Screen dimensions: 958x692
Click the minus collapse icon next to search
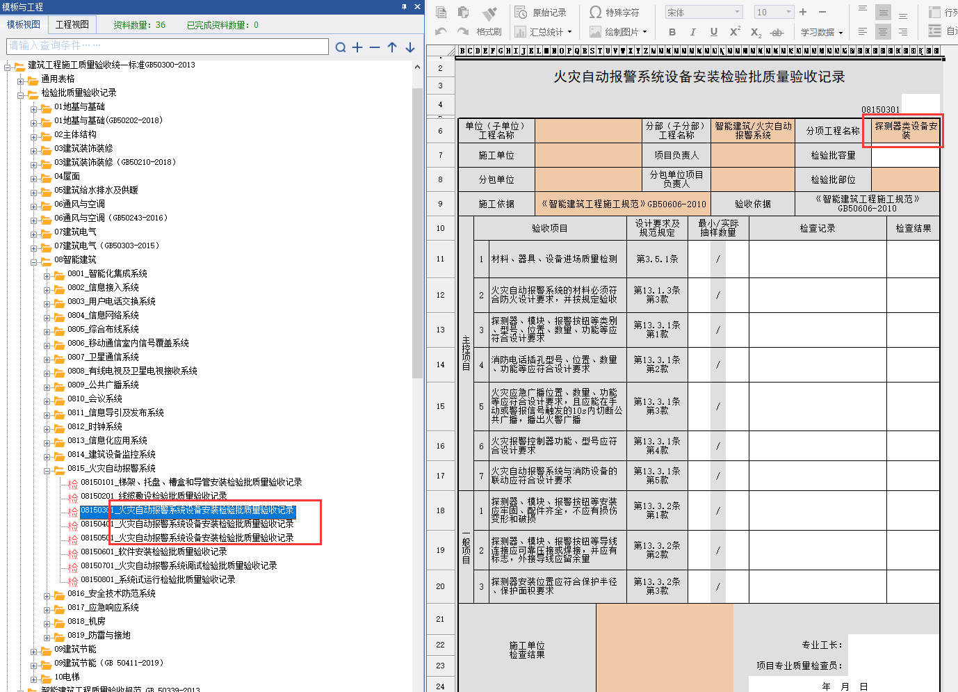(x=375, y=47)
